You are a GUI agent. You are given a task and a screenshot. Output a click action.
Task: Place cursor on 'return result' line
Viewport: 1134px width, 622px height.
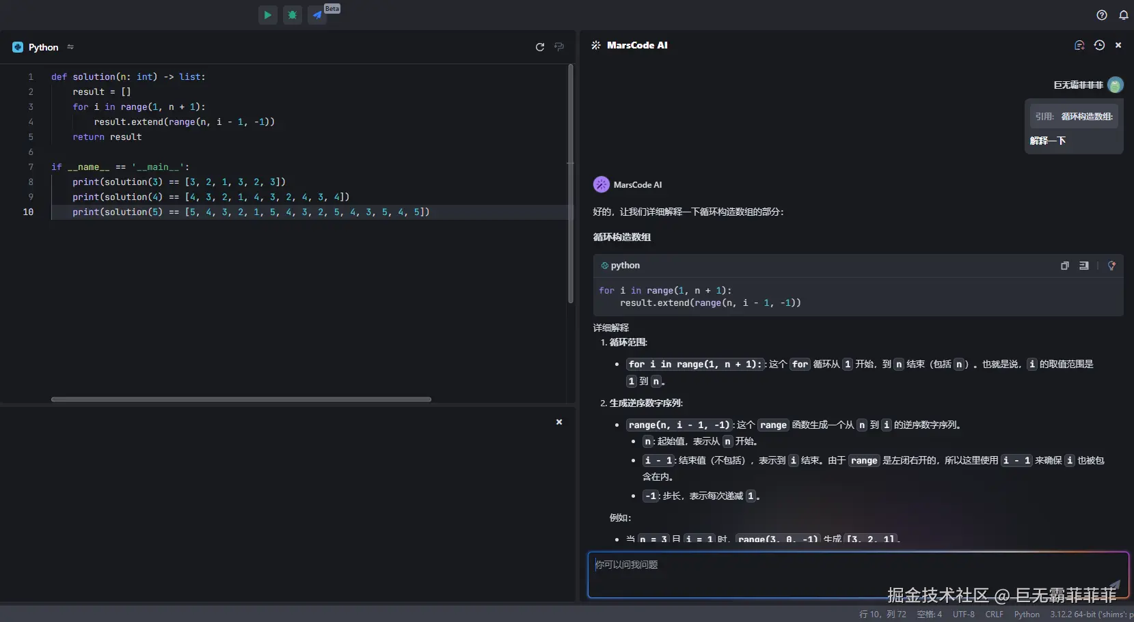[107, 137]
